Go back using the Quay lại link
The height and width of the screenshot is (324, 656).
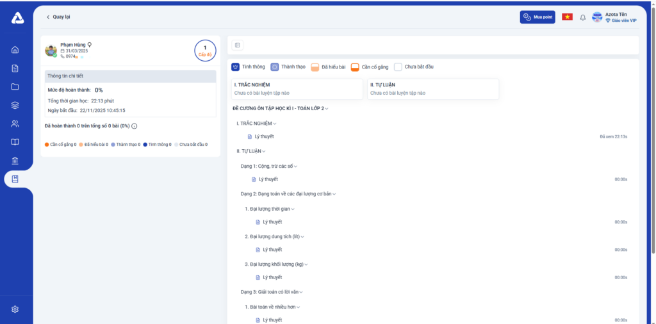pyautogui.click(x=58, y=17)
